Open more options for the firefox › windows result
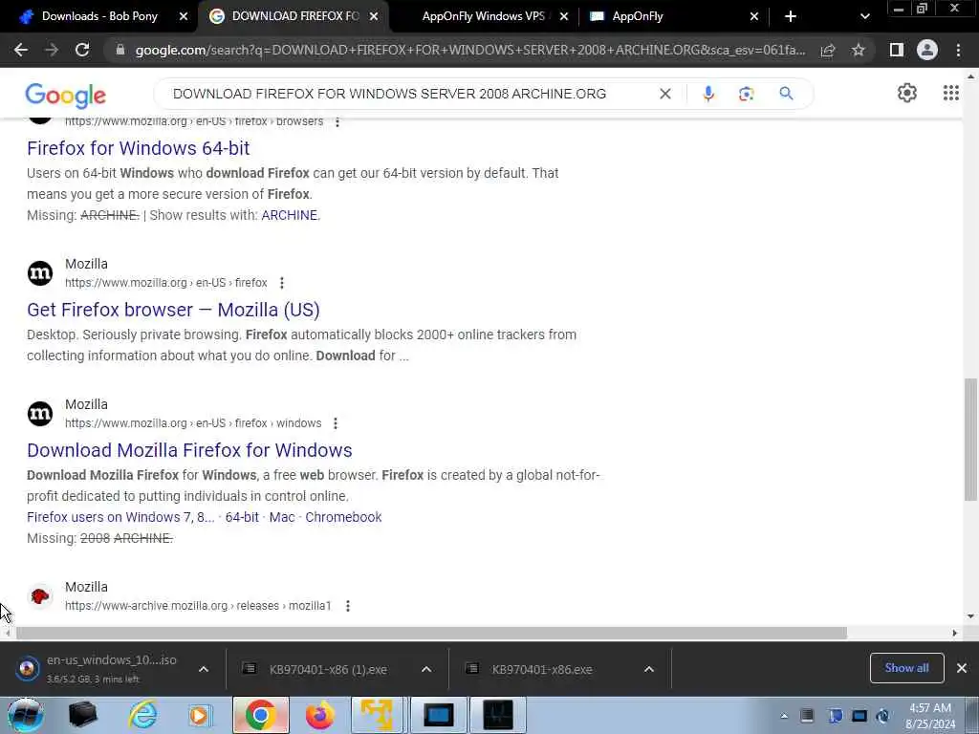 point(336,423)
